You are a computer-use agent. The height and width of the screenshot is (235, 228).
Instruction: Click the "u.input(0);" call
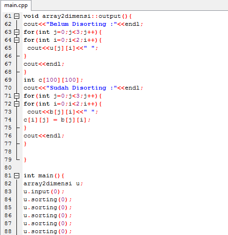(44, 191)
